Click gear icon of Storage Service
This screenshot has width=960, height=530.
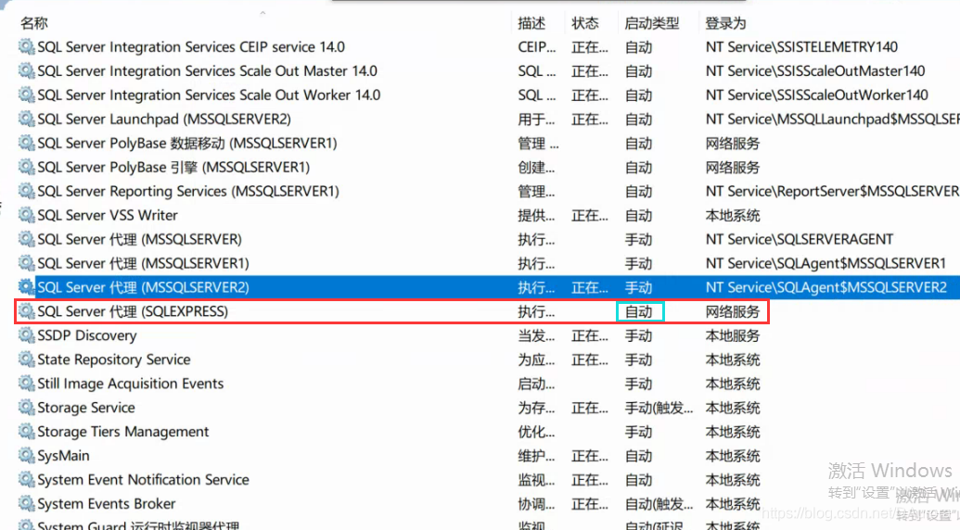[26, 407]
